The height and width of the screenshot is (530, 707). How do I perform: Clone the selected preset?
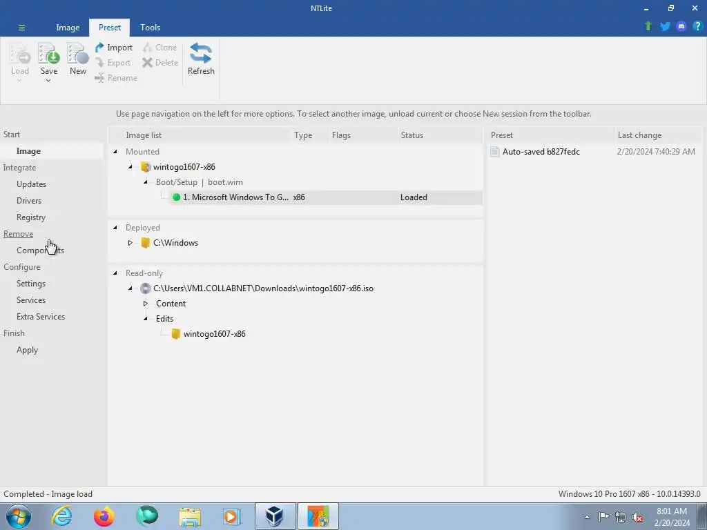pos(160,48)
